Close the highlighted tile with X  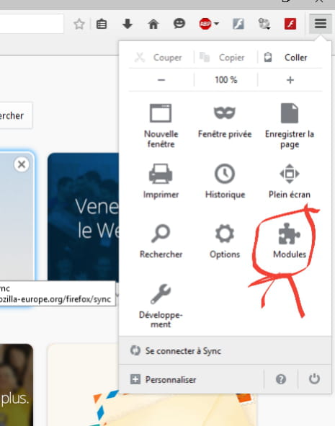(x=22, y=164)
